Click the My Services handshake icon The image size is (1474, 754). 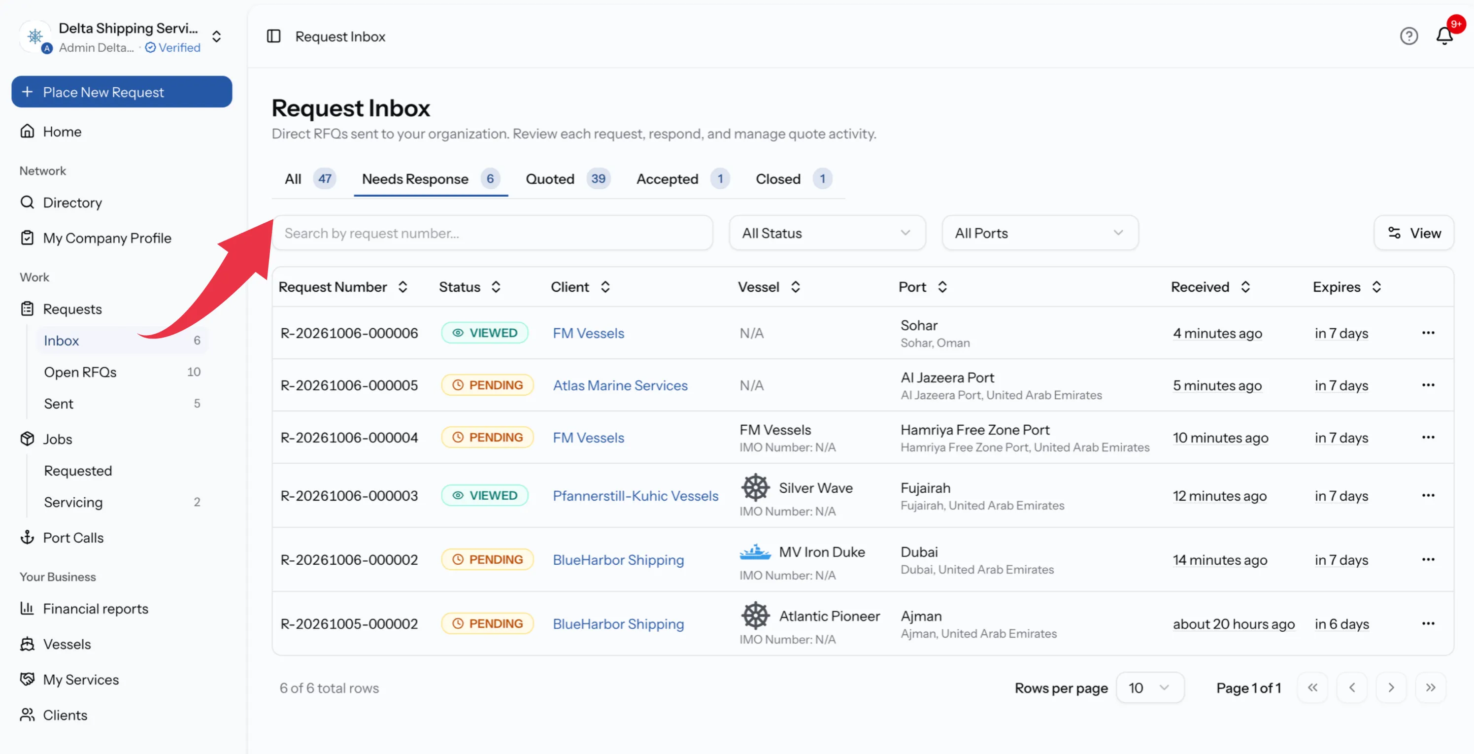pyautogui.click(x=27, y=679)
